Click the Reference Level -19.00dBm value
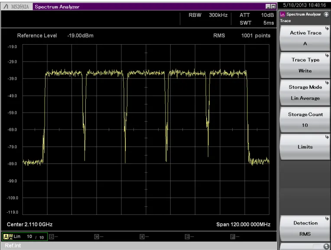This screenshot has width=331, height=250. point(80,36)
